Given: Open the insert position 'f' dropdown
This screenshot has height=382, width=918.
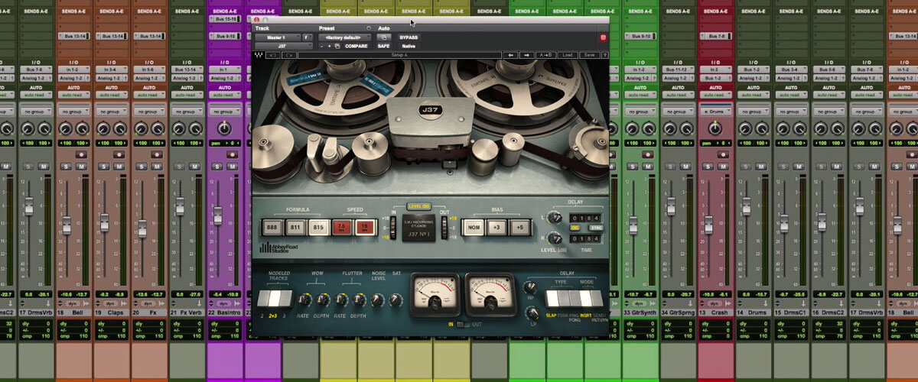Looking at the screenshot, I should [x=308, y=37].
